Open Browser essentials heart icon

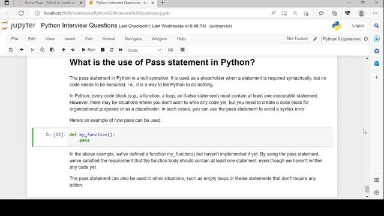pyautogui.click(x=347, y=13)
